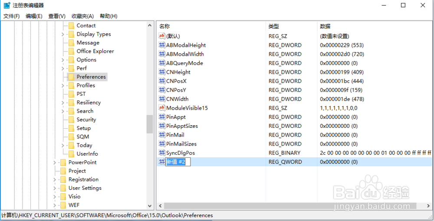Open the 编辑(E) menu

coord(34,16)
